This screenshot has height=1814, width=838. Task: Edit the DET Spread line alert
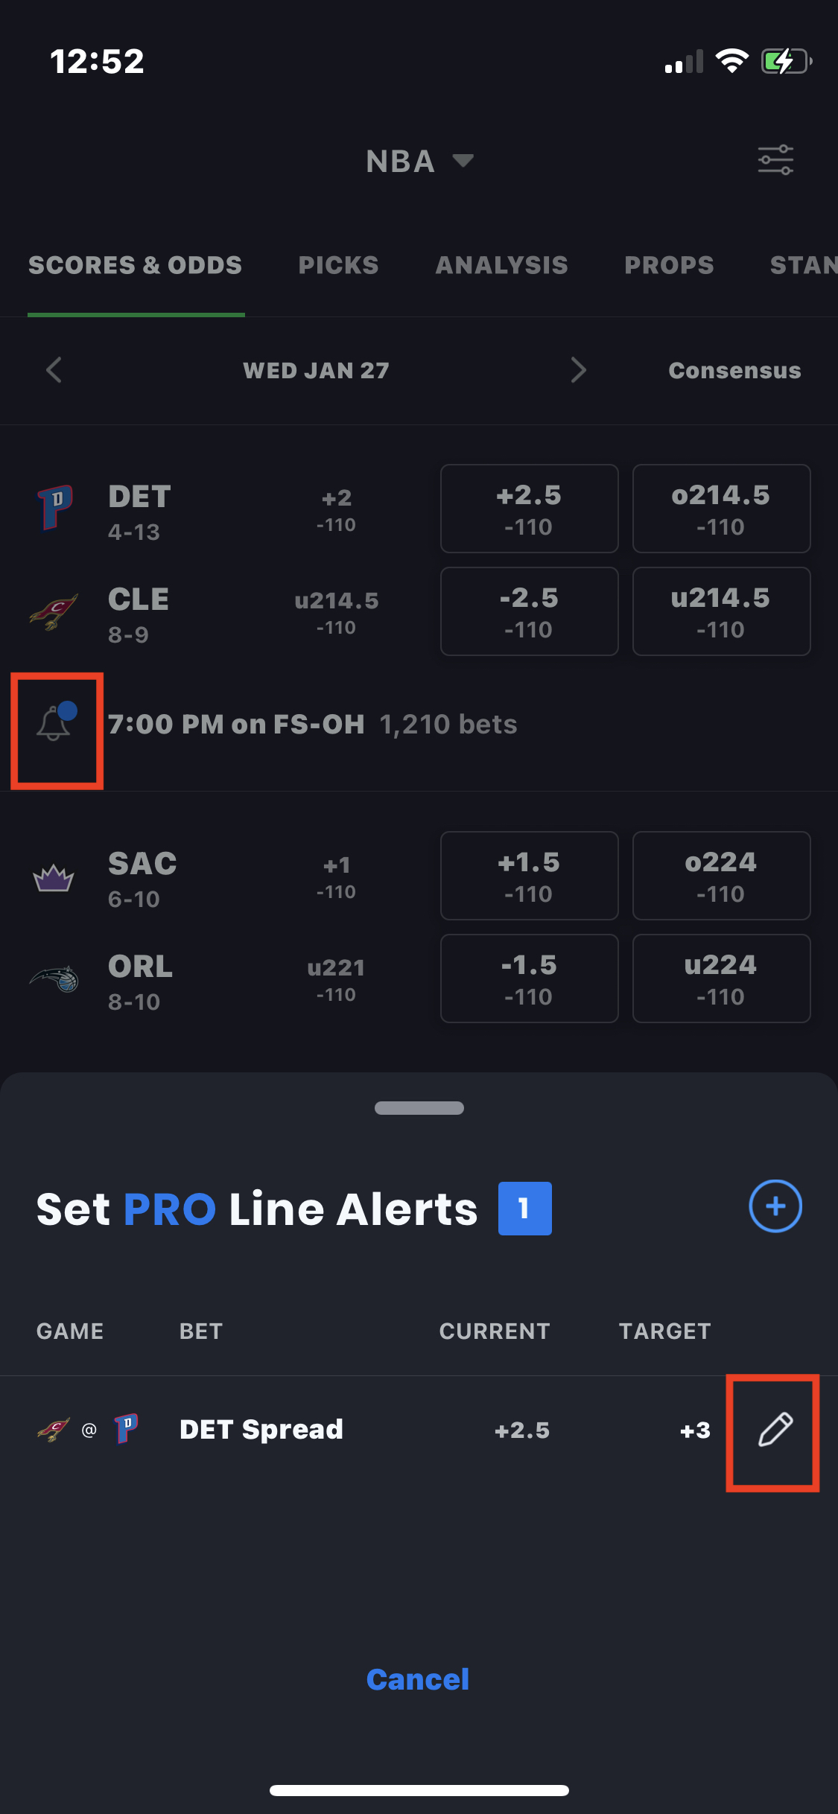775,1430
